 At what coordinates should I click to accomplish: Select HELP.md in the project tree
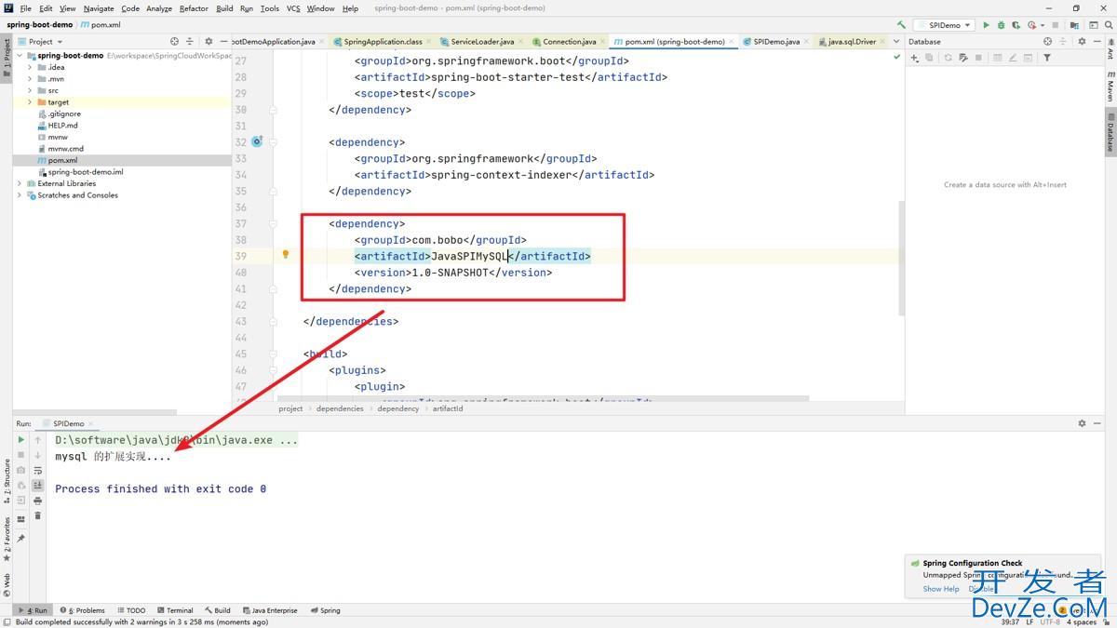point(62,126)
